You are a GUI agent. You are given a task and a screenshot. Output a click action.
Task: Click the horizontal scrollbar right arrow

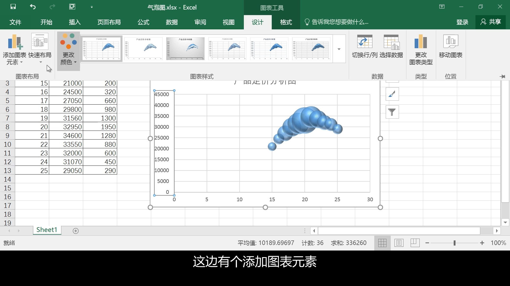pos(497,231)
